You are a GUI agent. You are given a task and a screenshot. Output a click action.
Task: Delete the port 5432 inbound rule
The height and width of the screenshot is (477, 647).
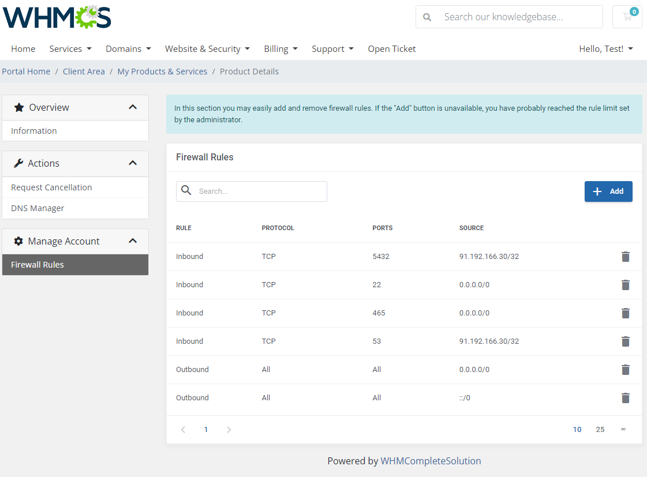point(625,257)
